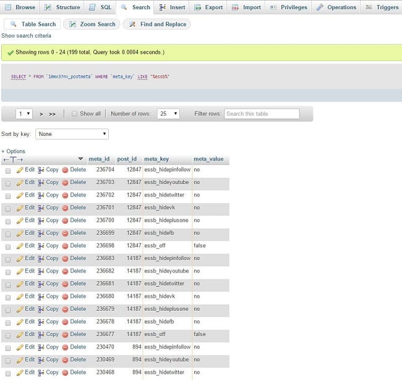Click the magnifier icon on Zoom Search

click(x=72, y=24)
